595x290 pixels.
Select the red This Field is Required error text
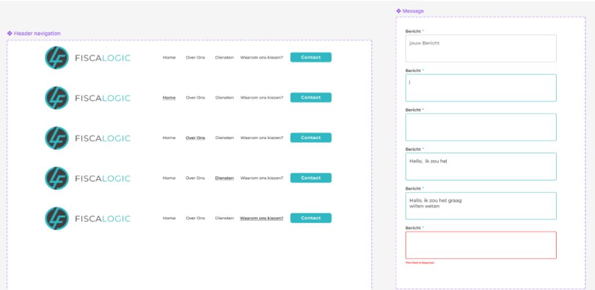[x=420, y=262]
